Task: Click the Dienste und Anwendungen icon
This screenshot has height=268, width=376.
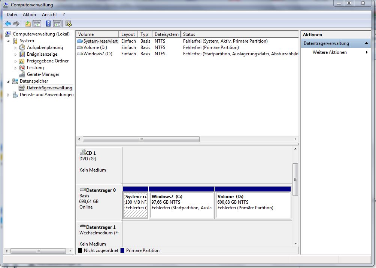Action: tap(15, 95)
